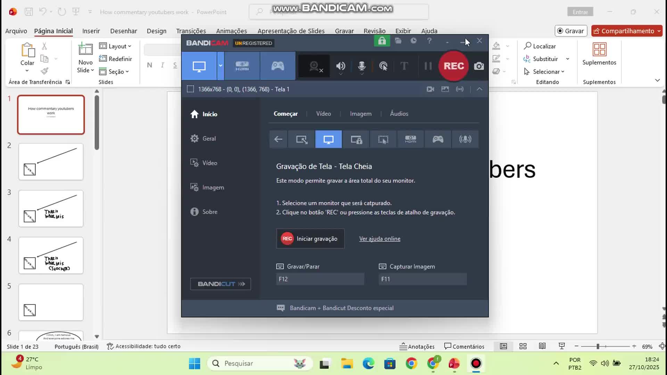Toggle microphone recording in Bandicam
Screen dimensions: 667x375
pyautogui.click(x=362, y=66)
